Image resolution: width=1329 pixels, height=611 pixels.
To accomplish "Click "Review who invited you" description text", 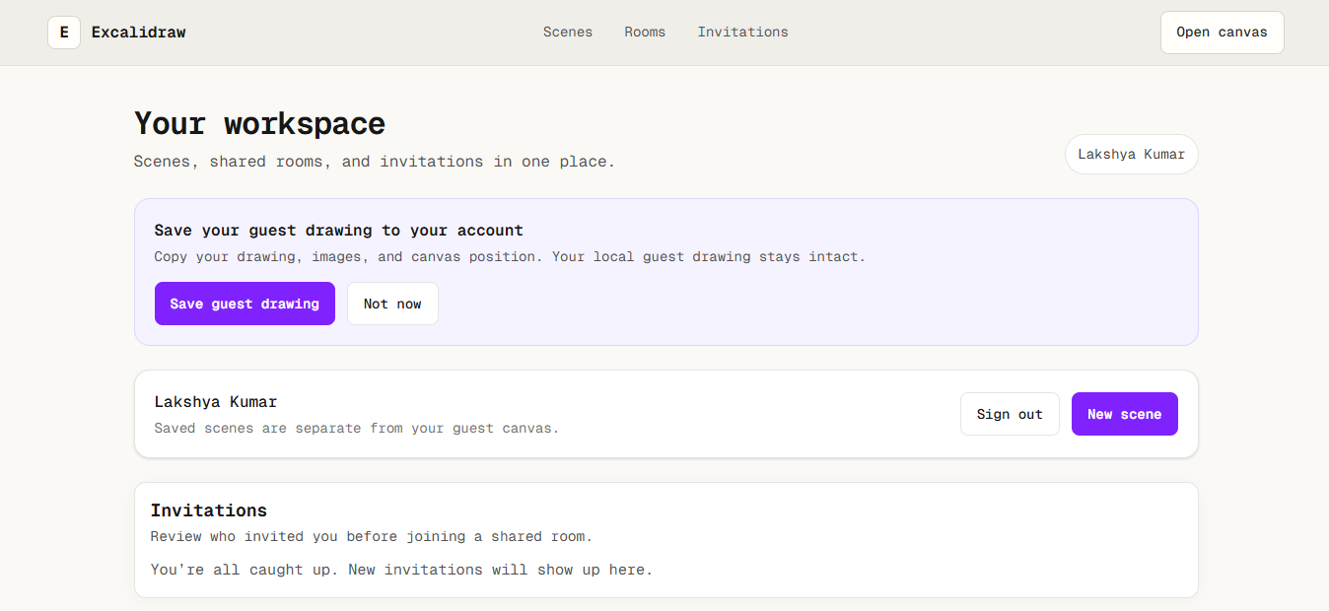I will [372, 537].
